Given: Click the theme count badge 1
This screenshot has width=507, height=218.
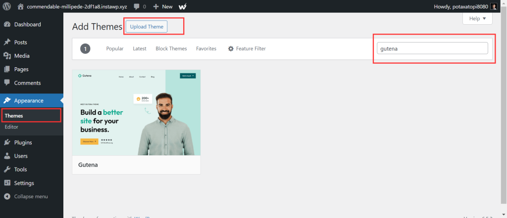Looking at the screenshot, I should [85, 49].
